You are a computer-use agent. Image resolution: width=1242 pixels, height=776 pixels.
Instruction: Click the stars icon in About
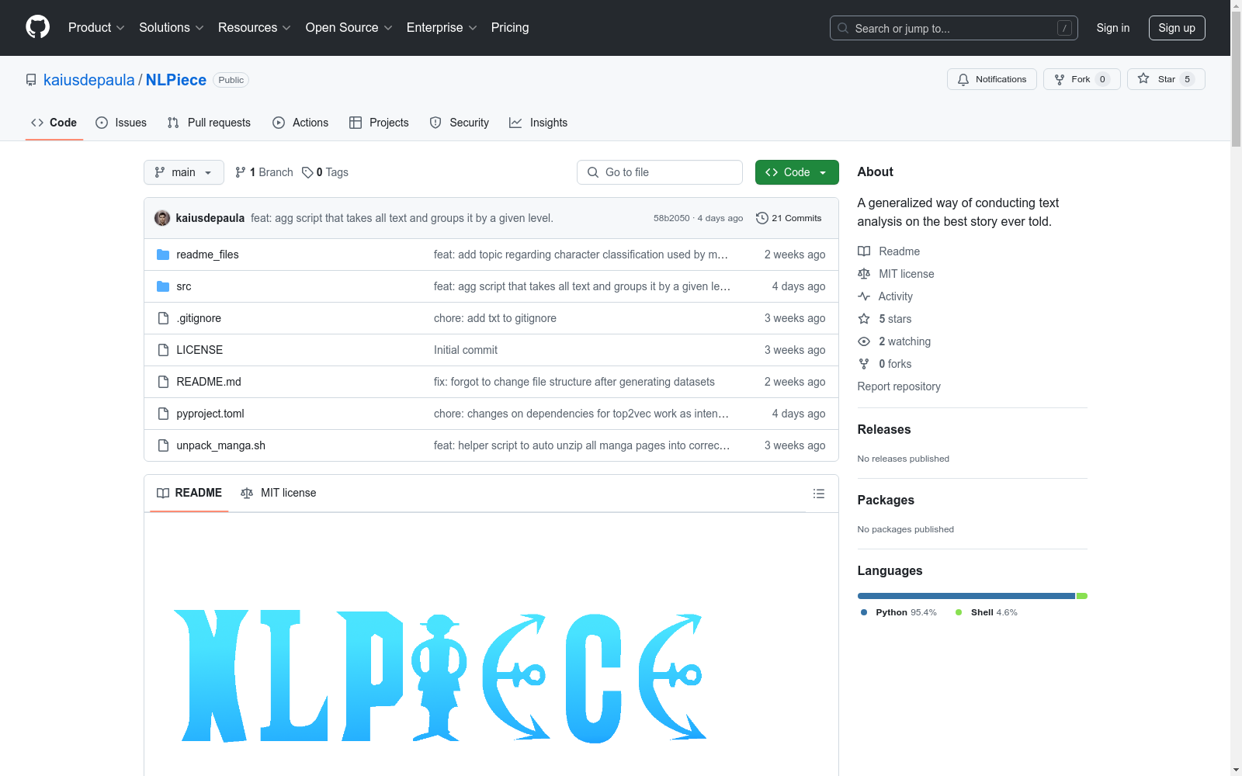tap(864, 319)
